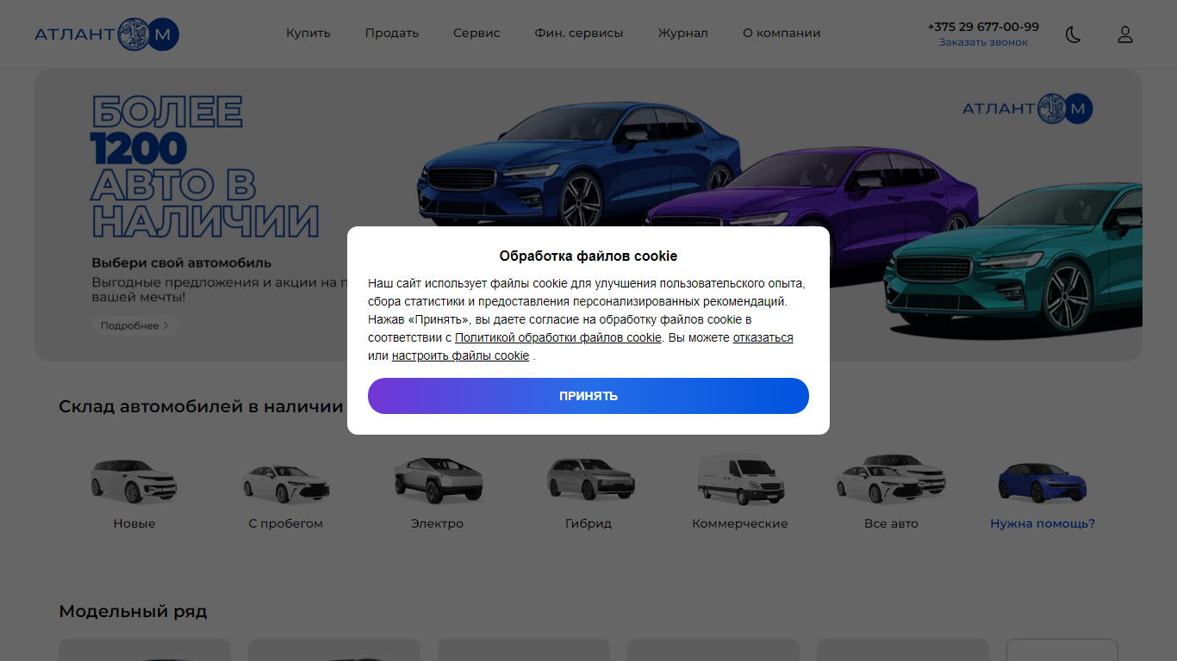This screenshot has height=661, width=1177.
Task: Open the Сервис menu
Action: [x=476, y=34]
